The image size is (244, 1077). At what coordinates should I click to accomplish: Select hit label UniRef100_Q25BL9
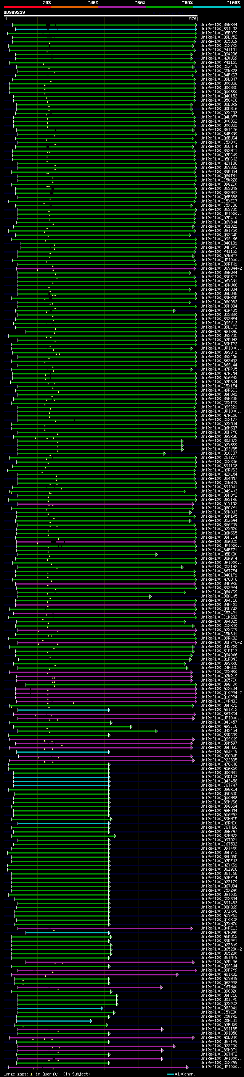pos(219,41)
